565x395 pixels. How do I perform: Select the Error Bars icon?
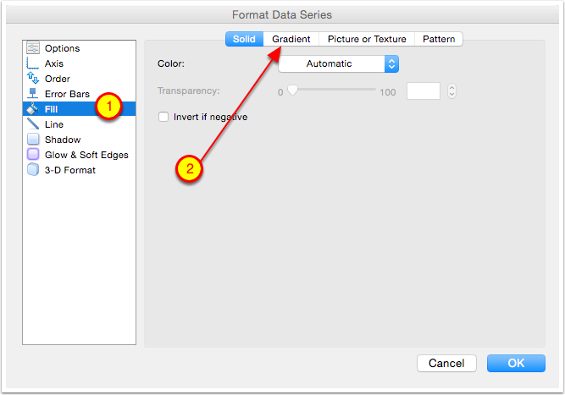pyautogui.click(x=33, y=94)
